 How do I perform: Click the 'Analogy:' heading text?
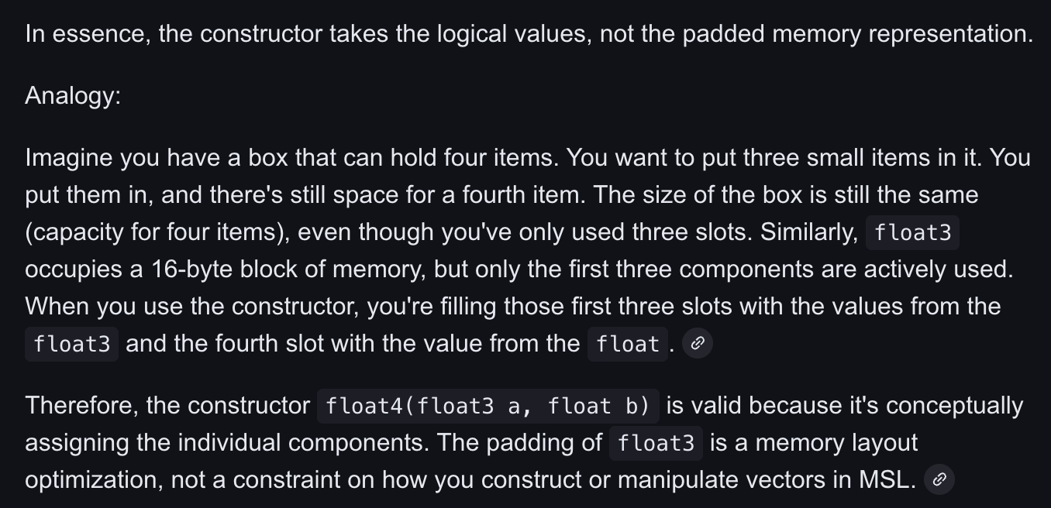point(73,96)
